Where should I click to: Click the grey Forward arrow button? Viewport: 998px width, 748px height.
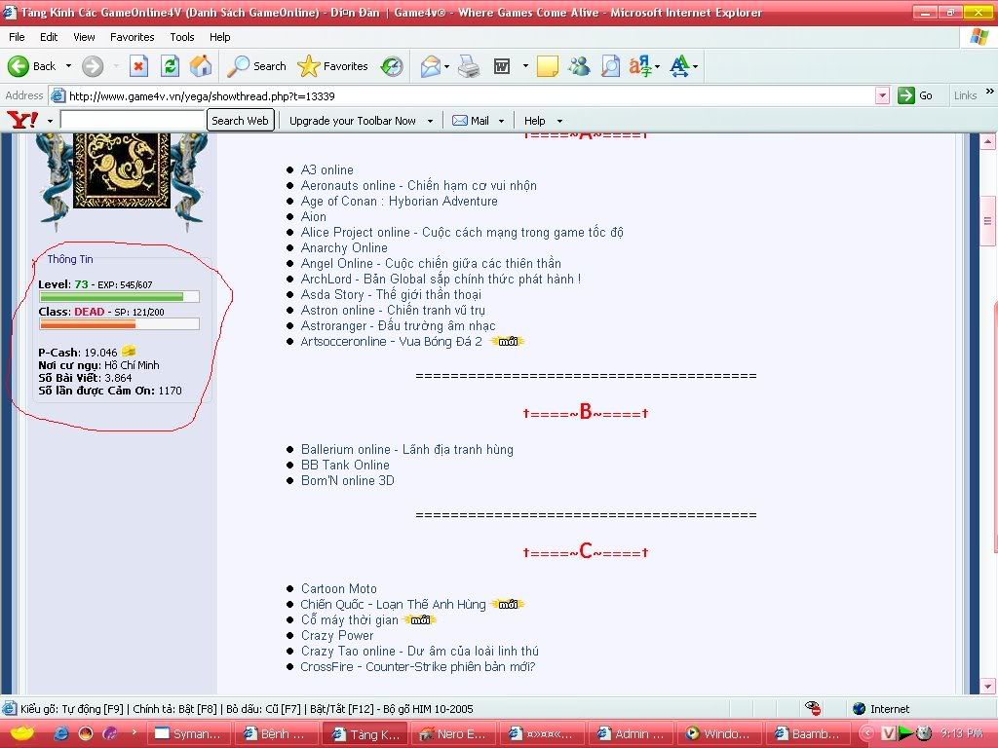[93, 66]
